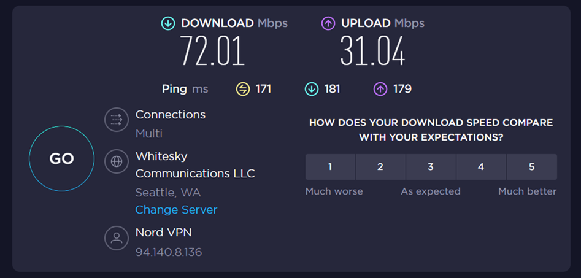This screenshot has width=581, height=278.
Task: Select rating 5 Much better
Action: pos(532,167)
